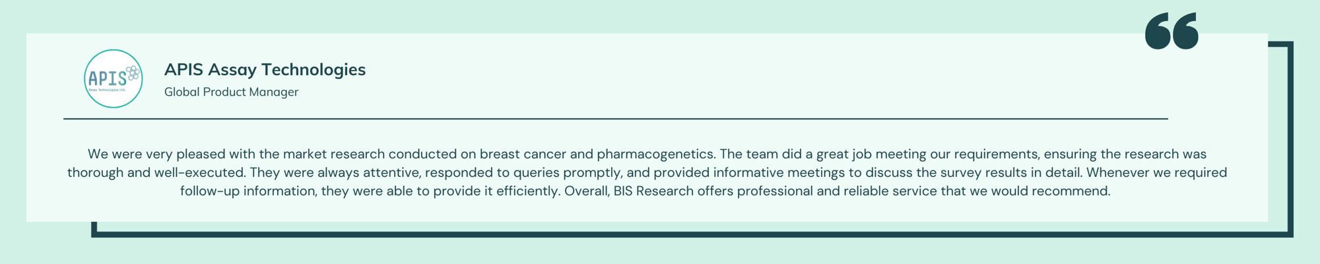This screenshot has width=1320, height=264.
Task: Click the right comma of the quote icon
Action: [x=1185, y=31]
